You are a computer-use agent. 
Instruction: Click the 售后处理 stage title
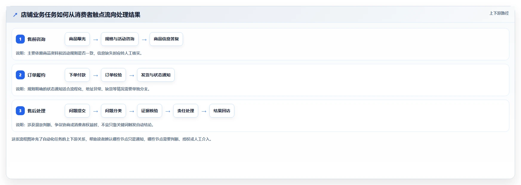click(36, 111)
